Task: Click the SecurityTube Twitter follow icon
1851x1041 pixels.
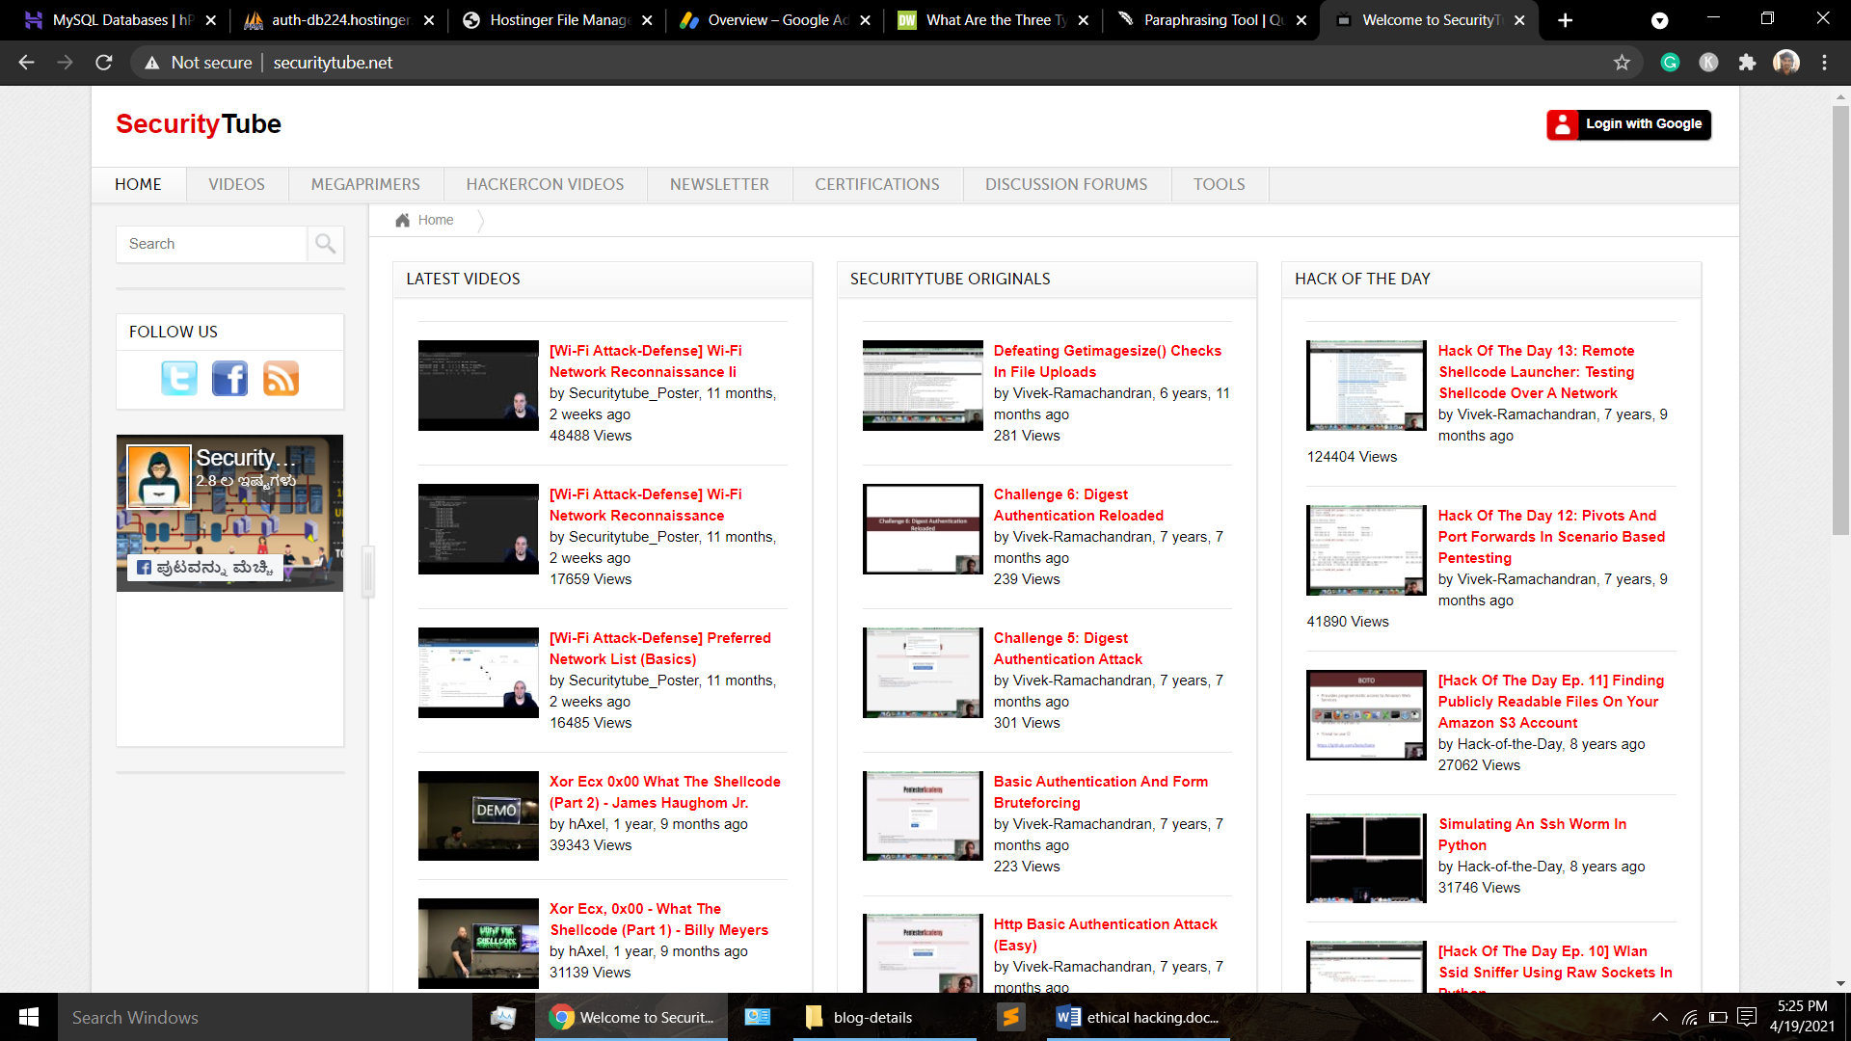Action: click(179, 378)
